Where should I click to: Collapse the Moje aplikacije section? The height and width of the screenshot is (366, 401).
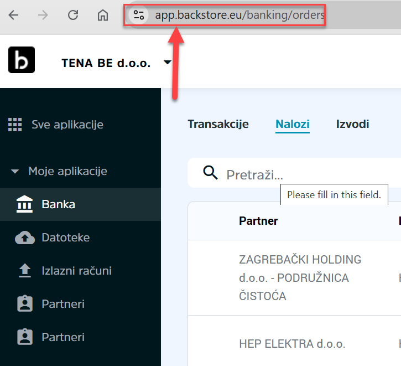pos(15,172)
